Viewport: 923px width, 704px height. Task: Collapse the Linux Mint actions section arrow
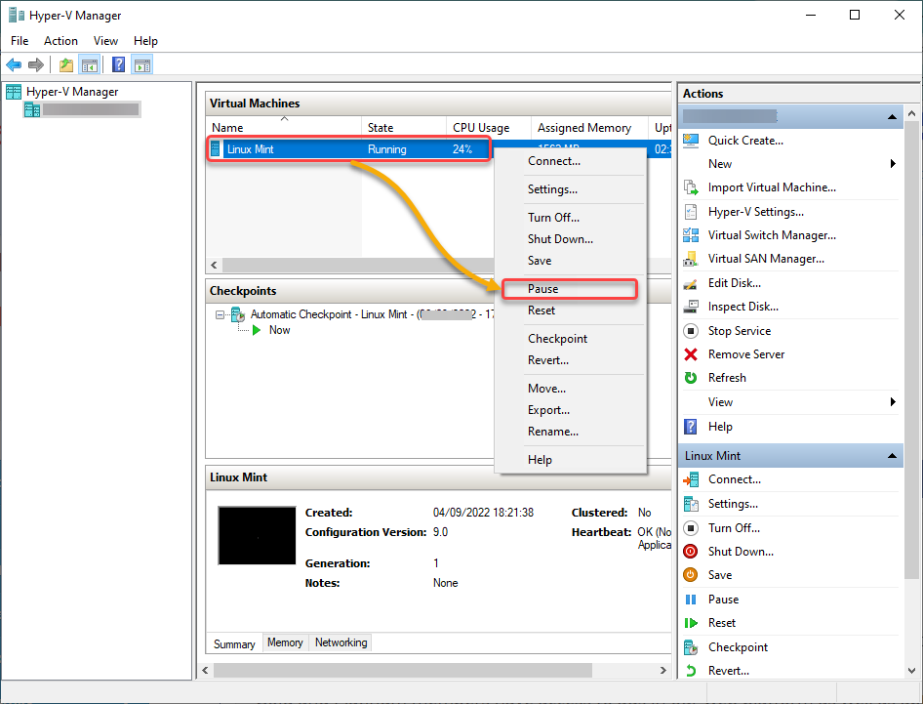tap(893, 455)
